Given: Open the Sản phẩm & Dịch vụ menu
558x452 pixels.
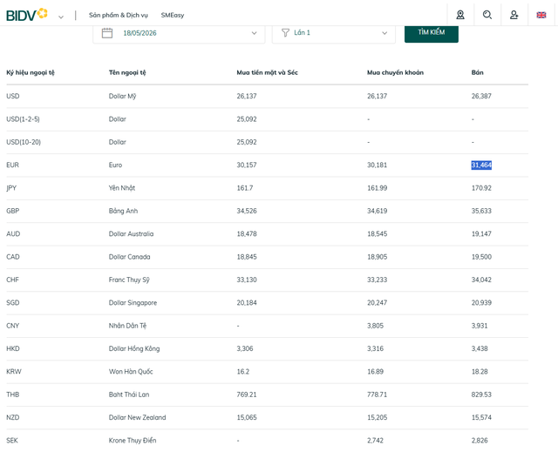Looking at the screenshot, I should [119, 16].
